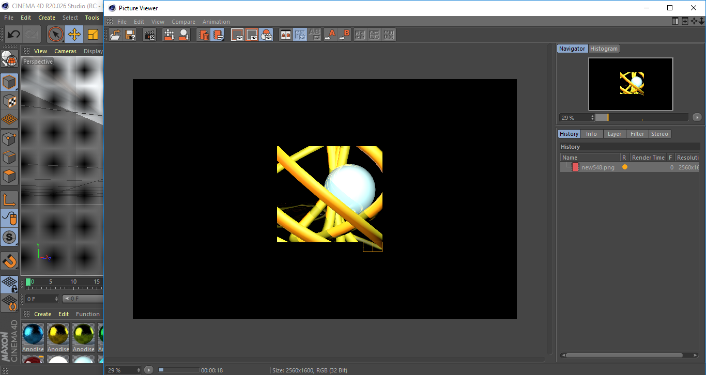Open the Picture Viewer File menu
Viewport: 706px width, 375px height.
point(122,22)
